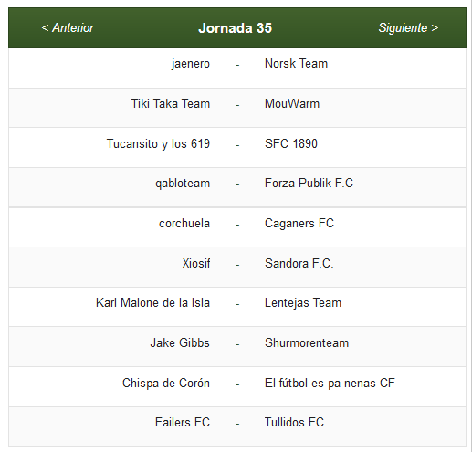Click the Jornada 35 header title
The image size is (472, 452).
coord(236,28)
